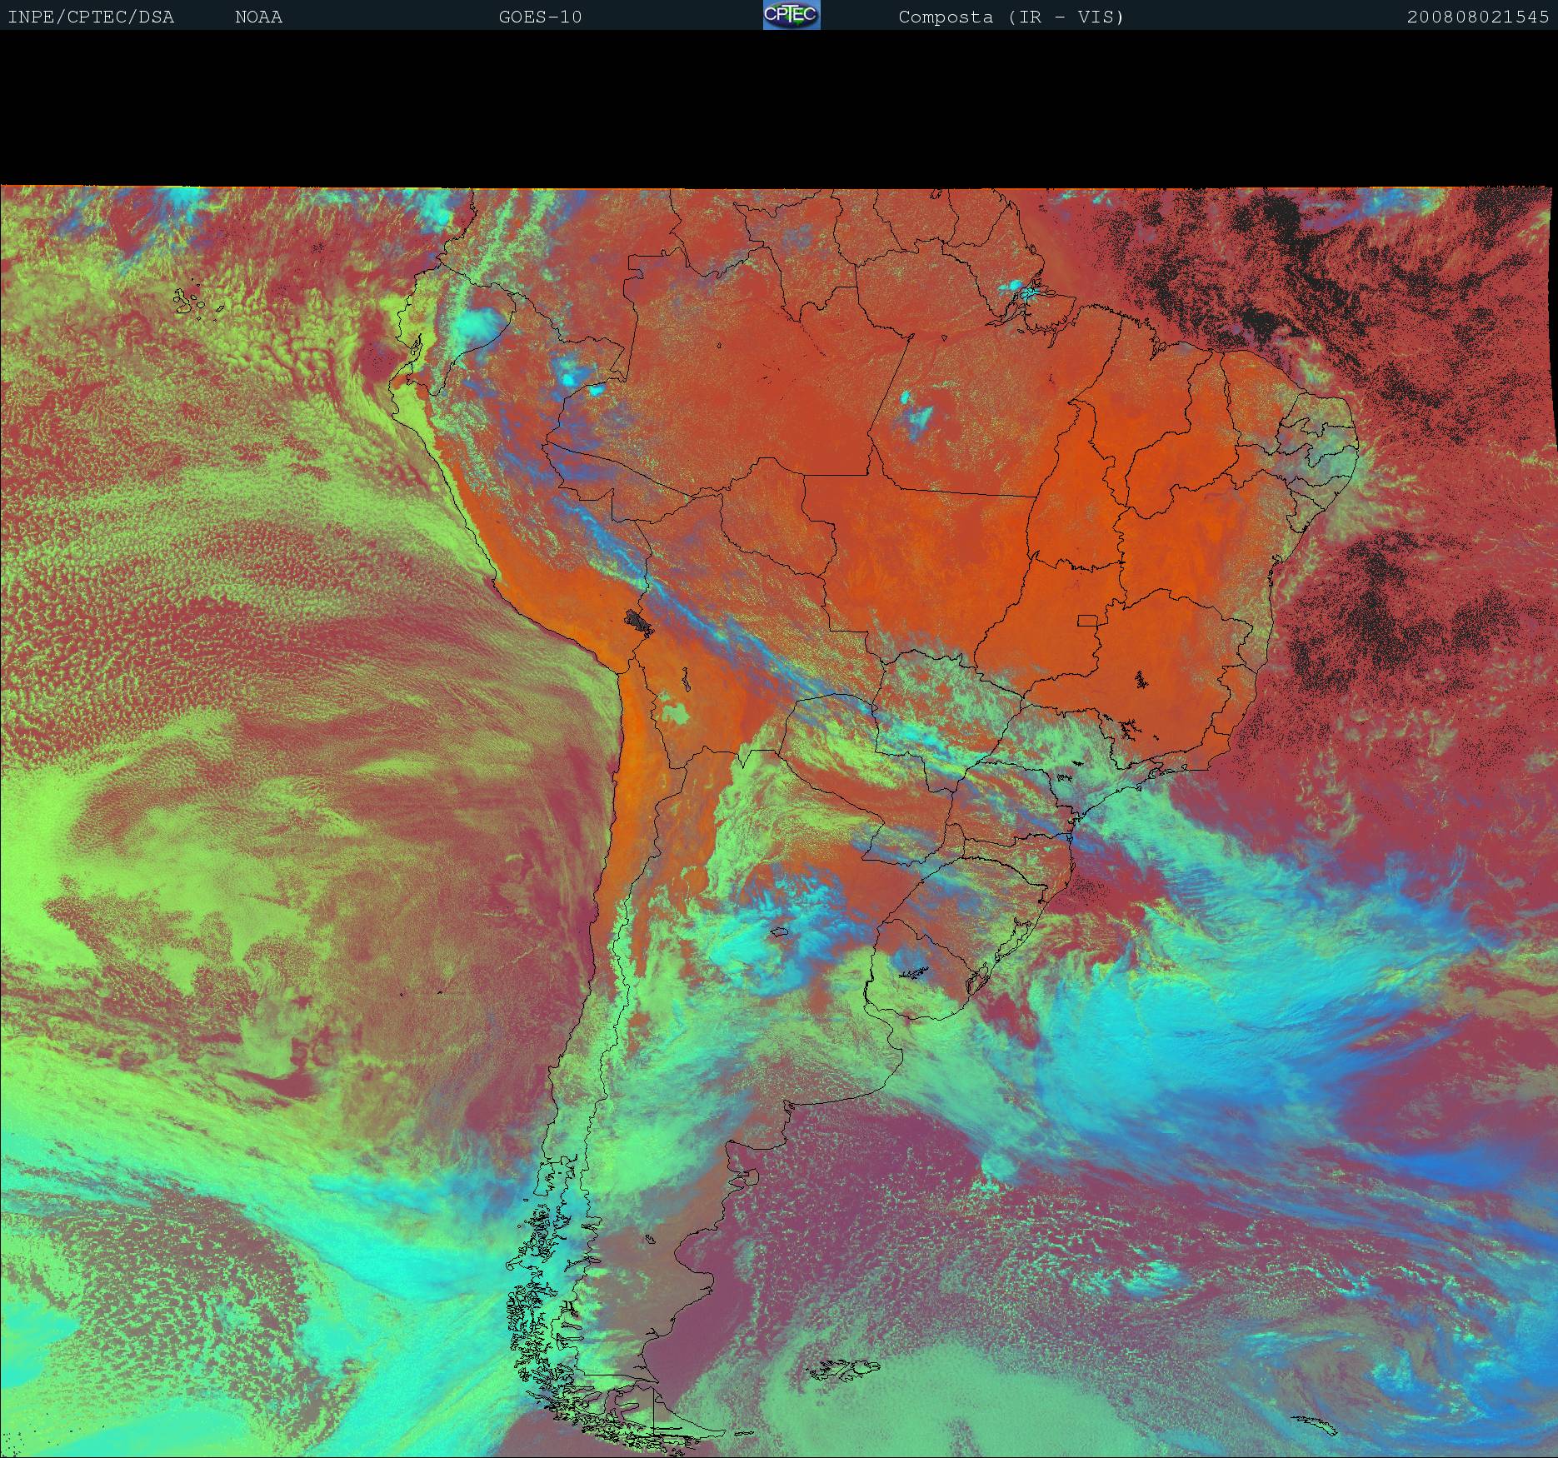Click the bright cyan cloud over central Amazon

tap(915, 411)
